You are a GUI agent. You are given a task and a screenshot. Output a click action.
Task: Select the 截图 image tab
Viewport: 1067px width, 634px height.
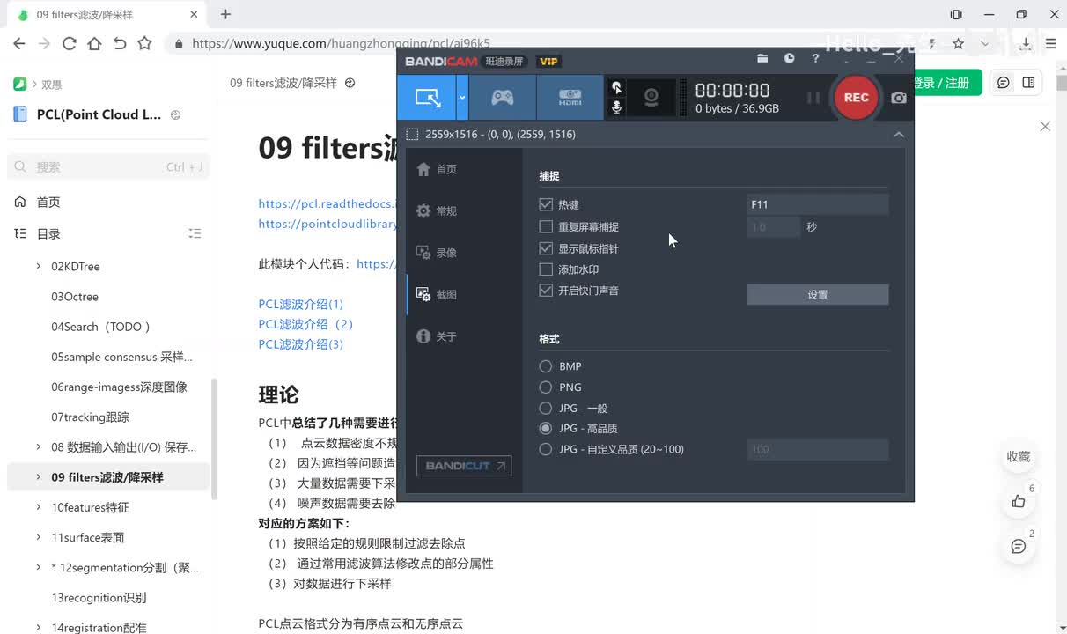click(438, 295)
